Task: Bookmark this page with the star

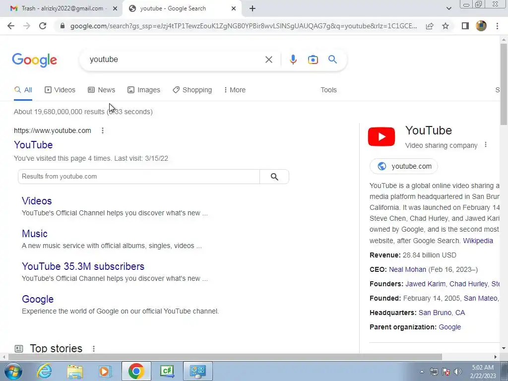Action: (445, 26)
